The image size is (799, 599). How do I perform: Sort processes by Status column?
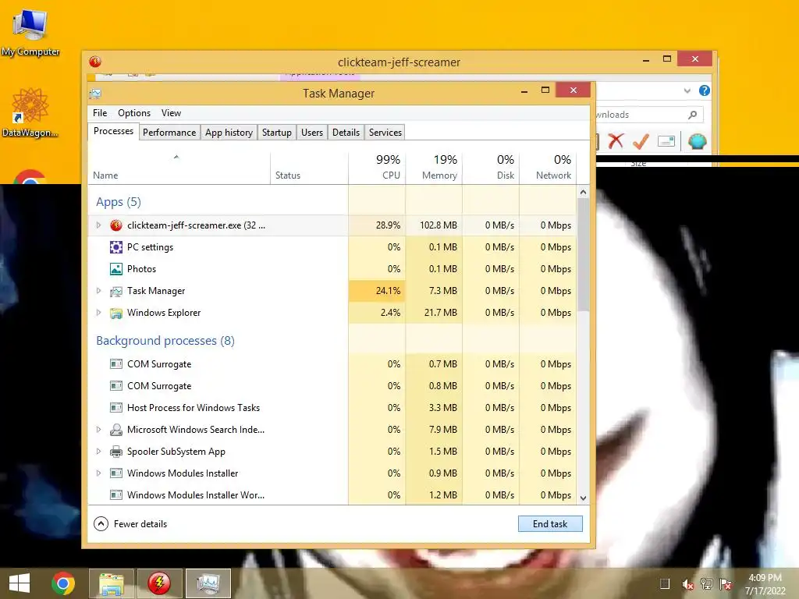tap(309, 168)
